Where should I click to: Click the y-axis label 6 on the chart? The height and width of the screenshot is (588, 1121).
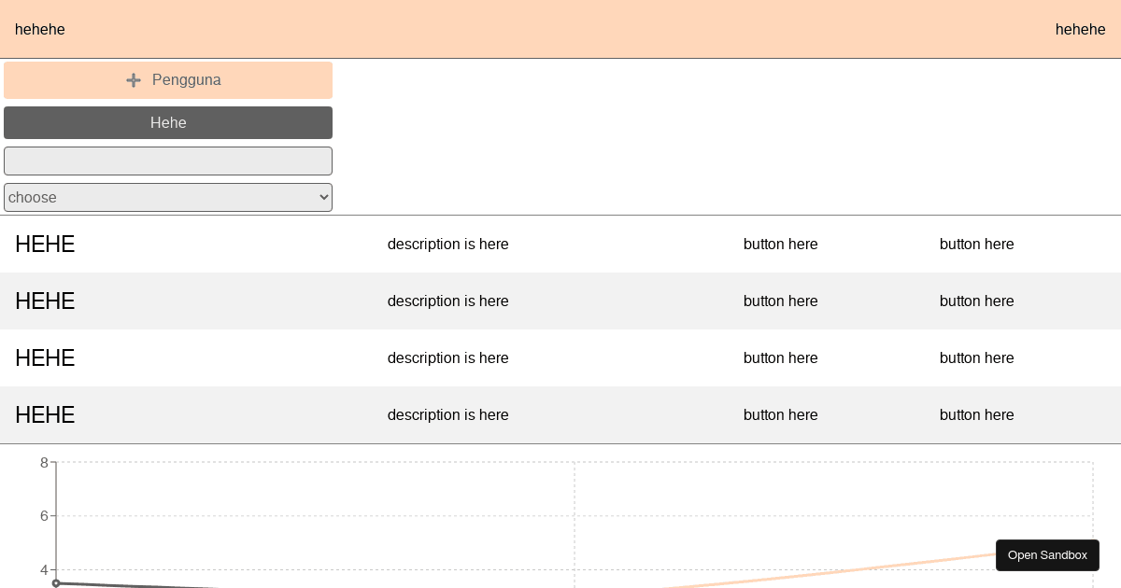(44, 516)
